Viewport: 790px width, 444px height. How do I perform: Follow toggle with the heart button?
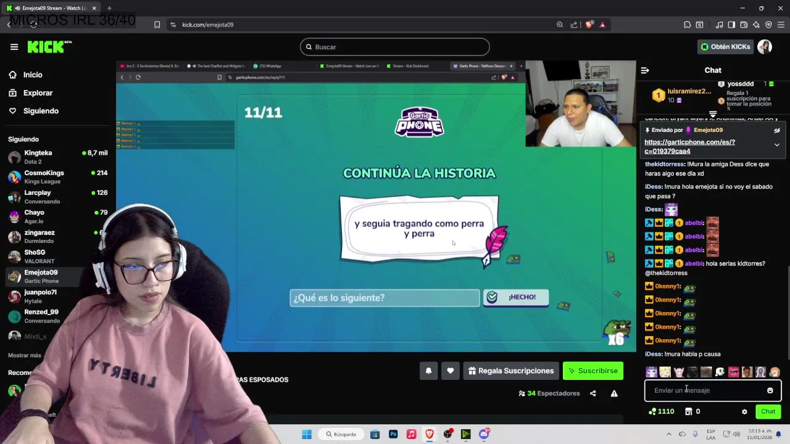point(450,371)
